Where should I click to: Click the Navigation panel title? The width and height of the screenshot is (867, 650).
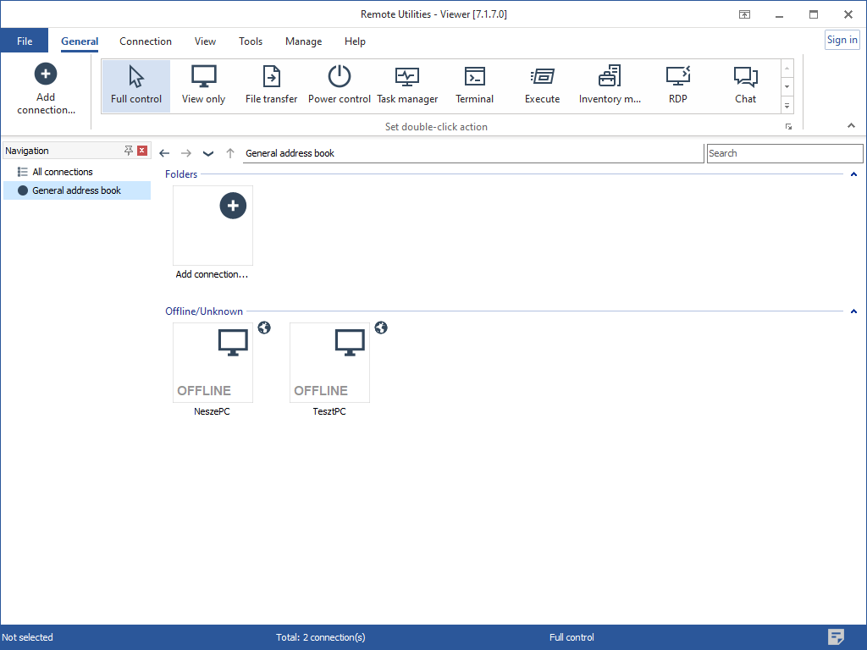pyautogui.click(x=27, y=151)
